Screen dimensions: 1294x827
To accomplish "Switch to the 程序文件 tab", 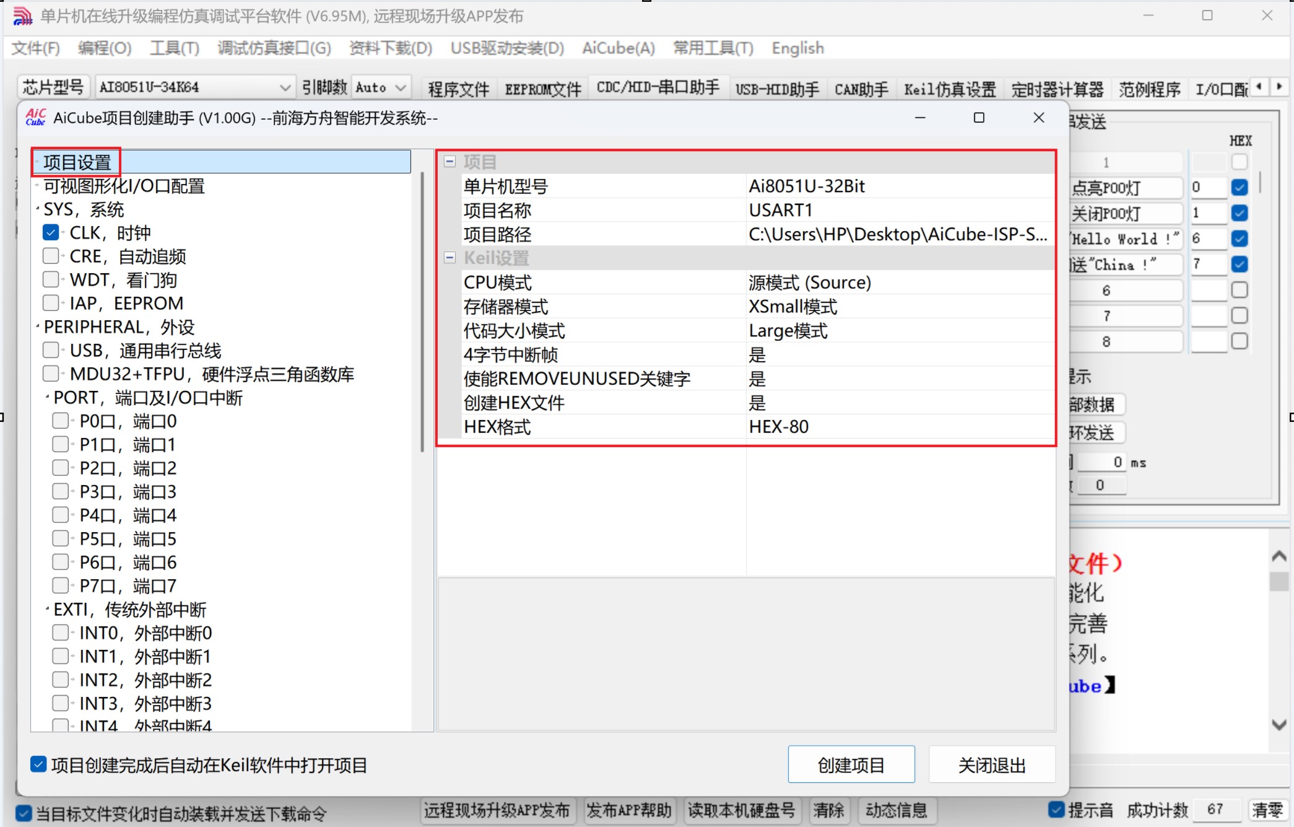I will pos(459,89).
